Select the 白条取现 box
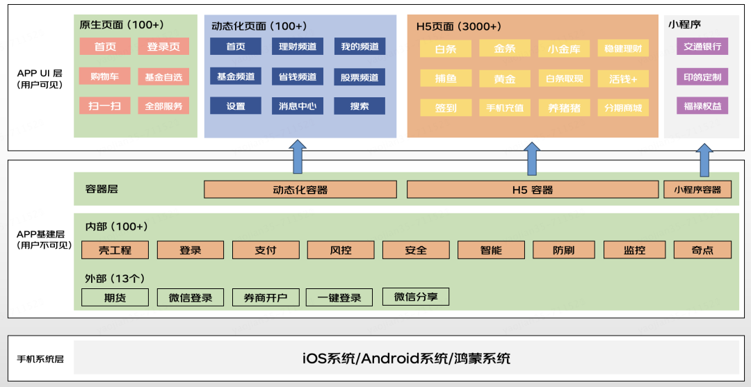The width and height of the screenshot is (751, 387). coord(564,79)
